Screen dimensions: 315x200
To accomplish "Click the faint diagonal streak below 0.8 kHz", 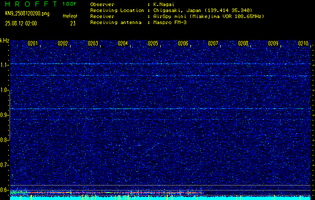I will coord(153,147).
